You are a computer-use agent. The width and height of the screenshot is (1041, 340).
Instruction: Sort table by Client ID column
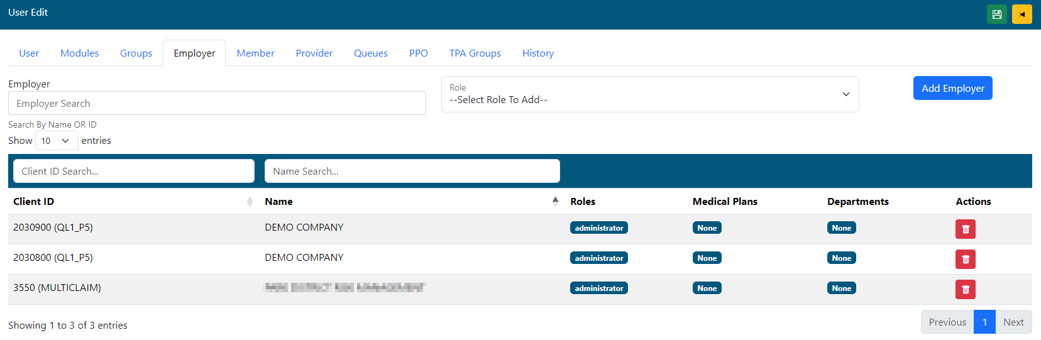tap(250, 202)
